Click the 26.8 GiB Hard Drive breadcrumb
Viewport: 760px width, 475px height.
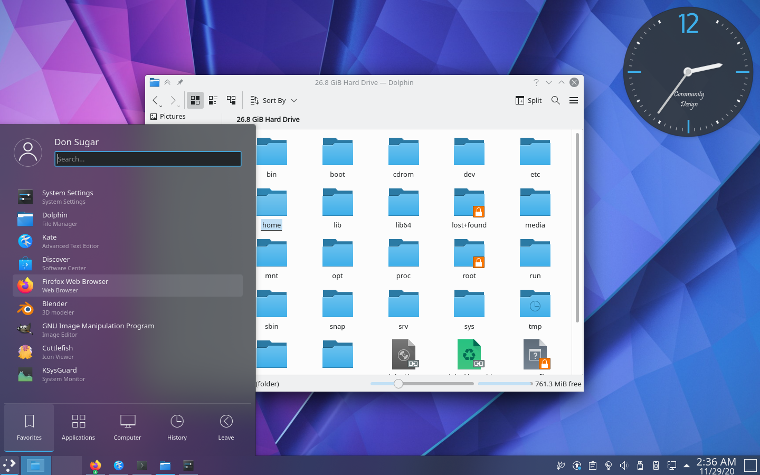tap(268, 119)
